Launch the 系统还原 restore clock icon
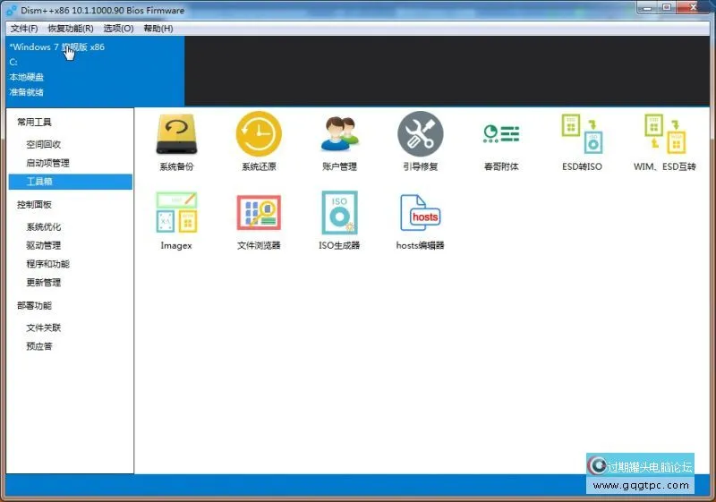716x502 pixels. [259, 134]
